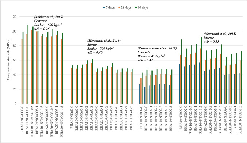This screenshot has height=143, width=247.
Task: Click the green 90-day bar above RHA10+NCuO-3
Action: click(x=92, y=81)
